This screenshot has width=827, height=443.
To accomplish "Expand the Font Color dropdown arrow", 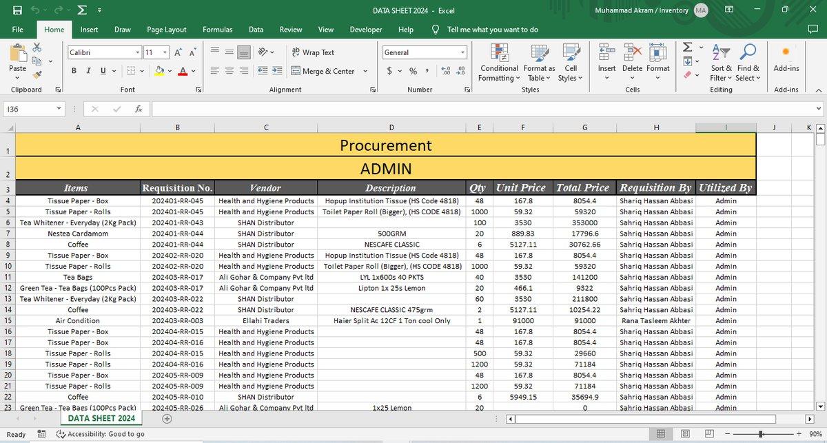I will pyautogui.click(x=194, y=71).
